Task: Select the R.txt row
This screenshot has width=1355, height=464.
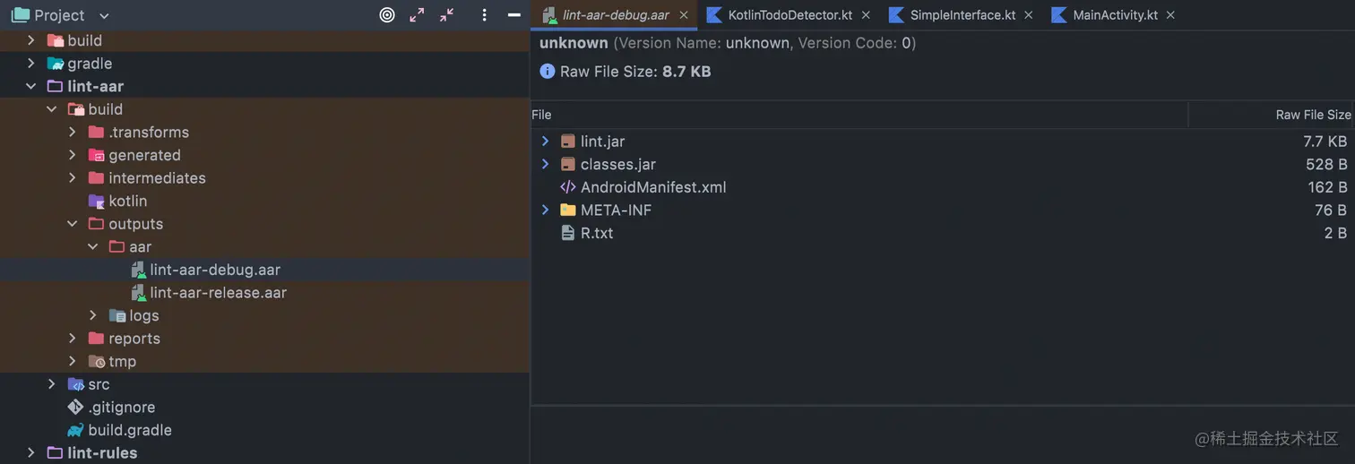Action: tap(943, 233)
